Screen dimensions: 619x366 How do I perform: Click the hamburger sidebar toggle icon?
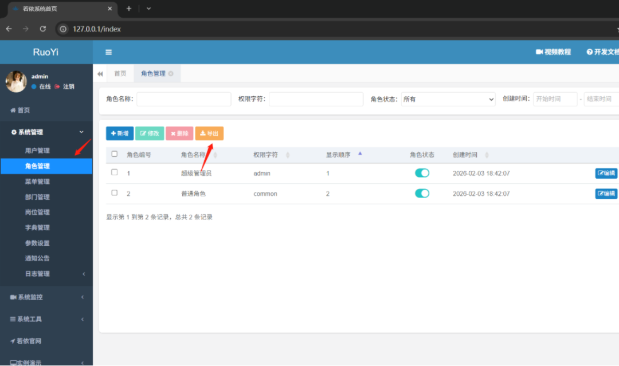(108, 52)
